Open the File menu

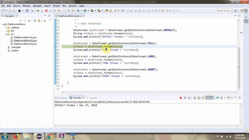tap(3, 6)
